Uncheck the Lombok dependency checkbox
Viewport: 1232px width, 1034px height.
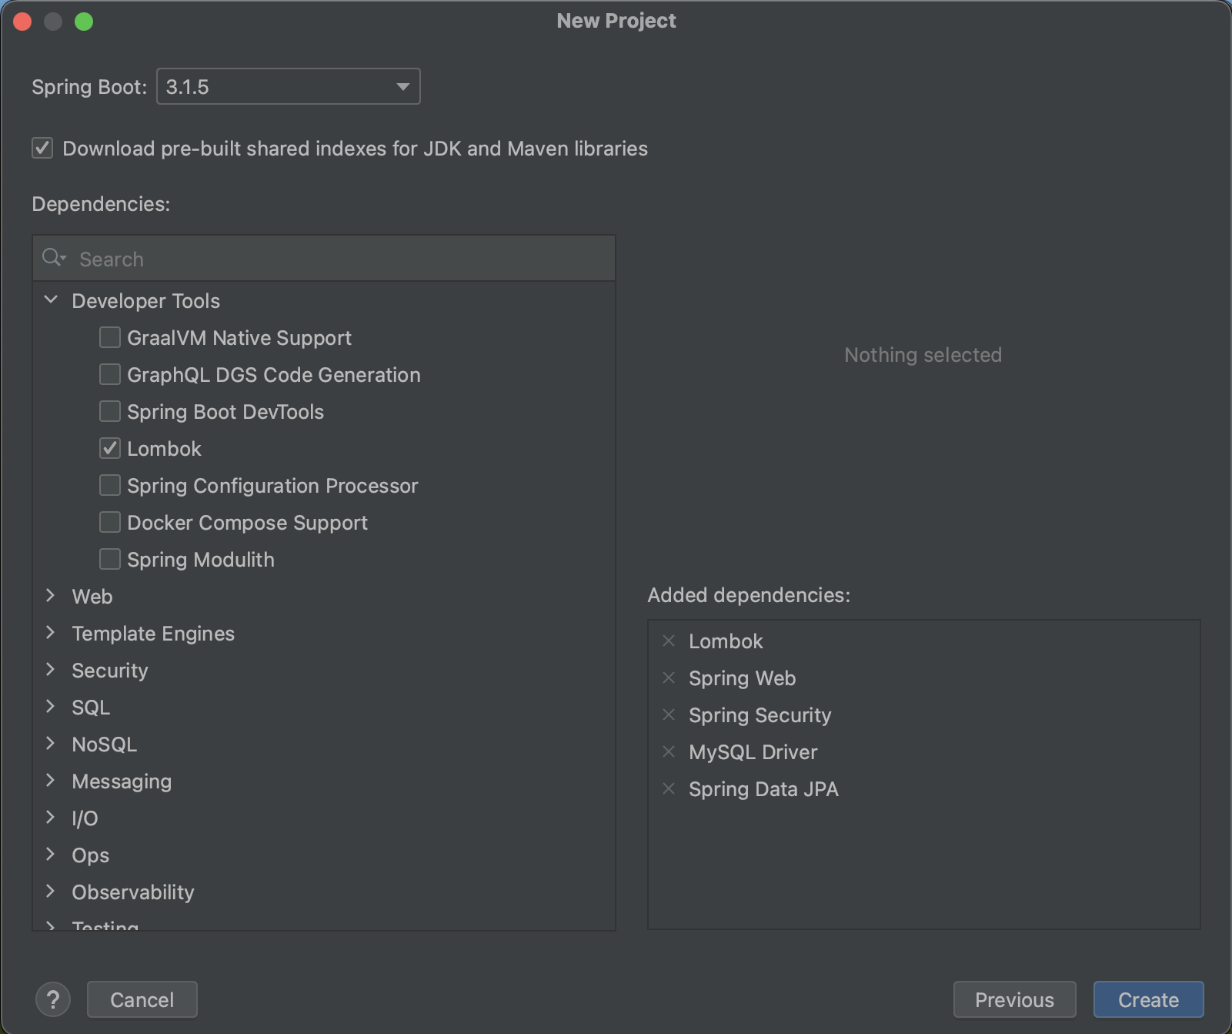click(x=110, y=448)
